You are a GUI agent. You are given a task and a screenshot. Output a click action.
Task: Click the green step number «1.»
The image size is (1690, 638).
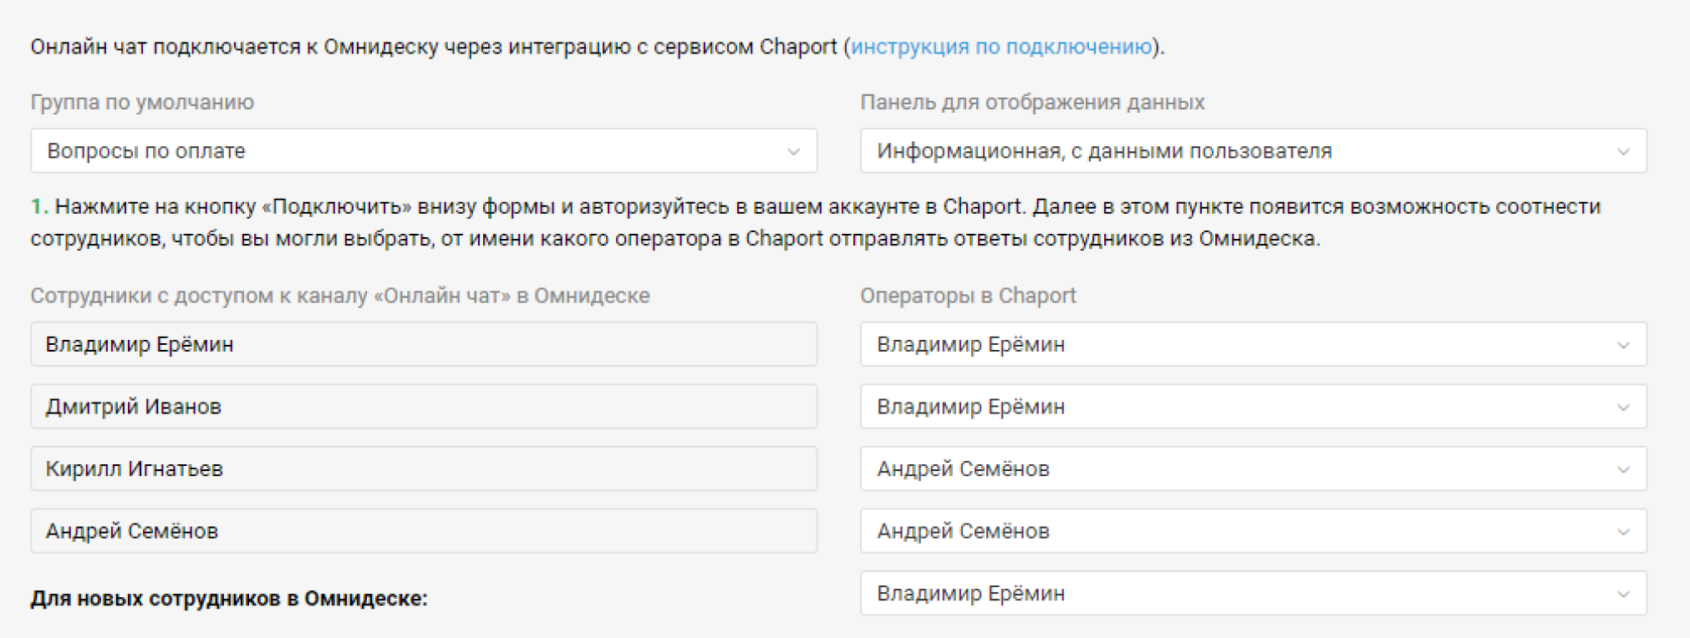pos(39,206)
